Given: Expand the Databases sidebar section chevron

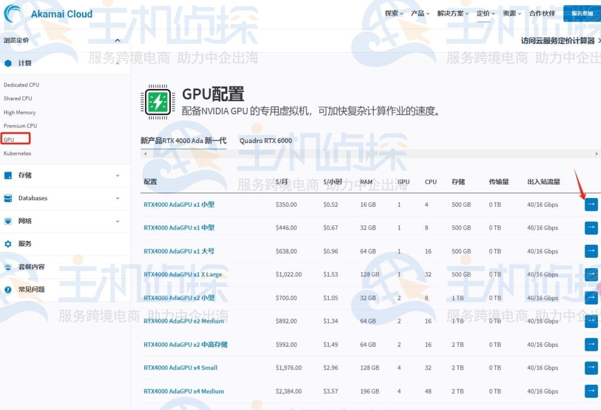Looking at the screenshot, I should (x=117, y=198).
